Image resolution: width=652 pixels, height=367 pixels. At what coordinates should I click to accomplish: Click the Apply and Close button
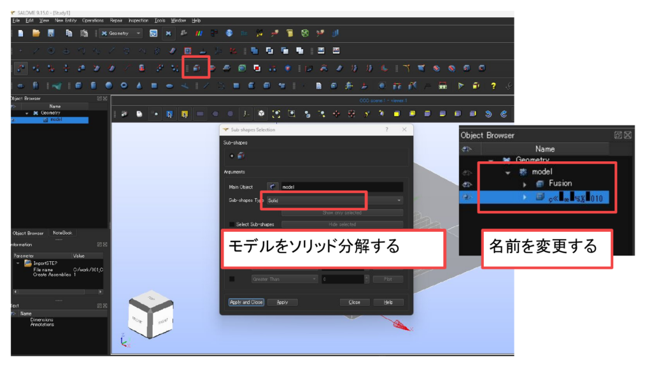tap(246, 302)
